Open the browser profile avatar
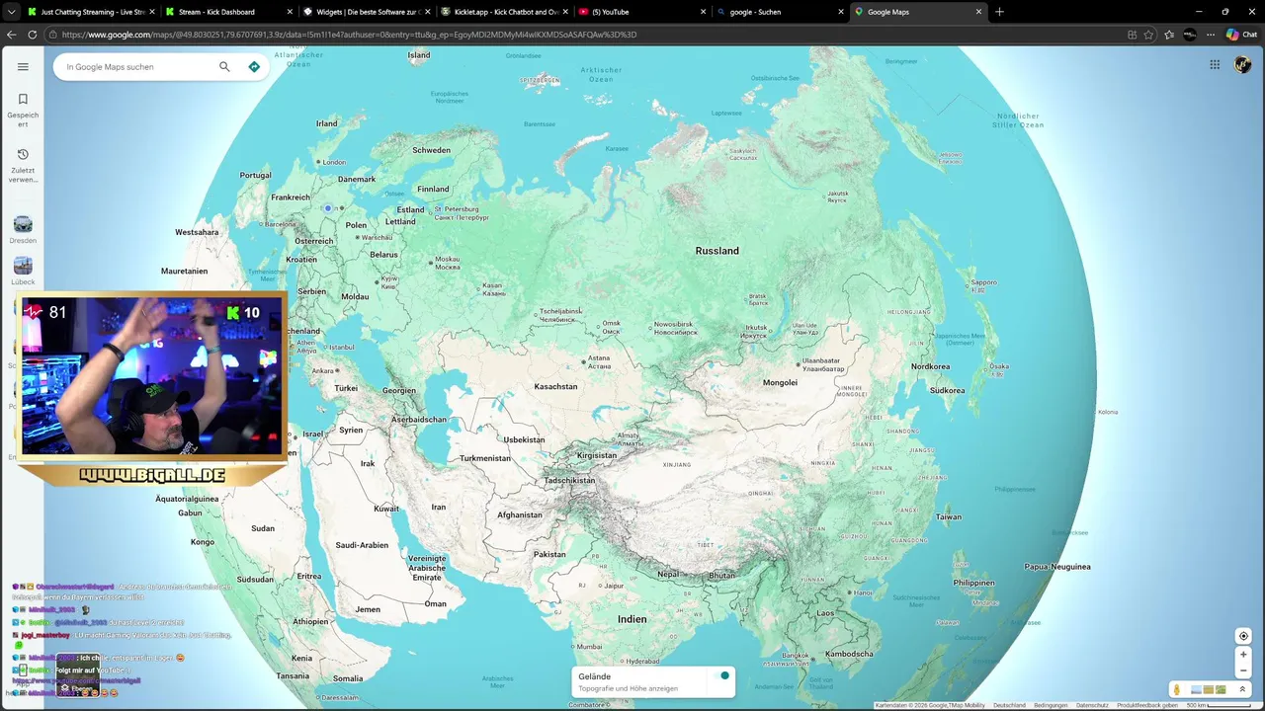Image resolution: width=1265 pixels, height=711 pixels. pos(1190,35)
